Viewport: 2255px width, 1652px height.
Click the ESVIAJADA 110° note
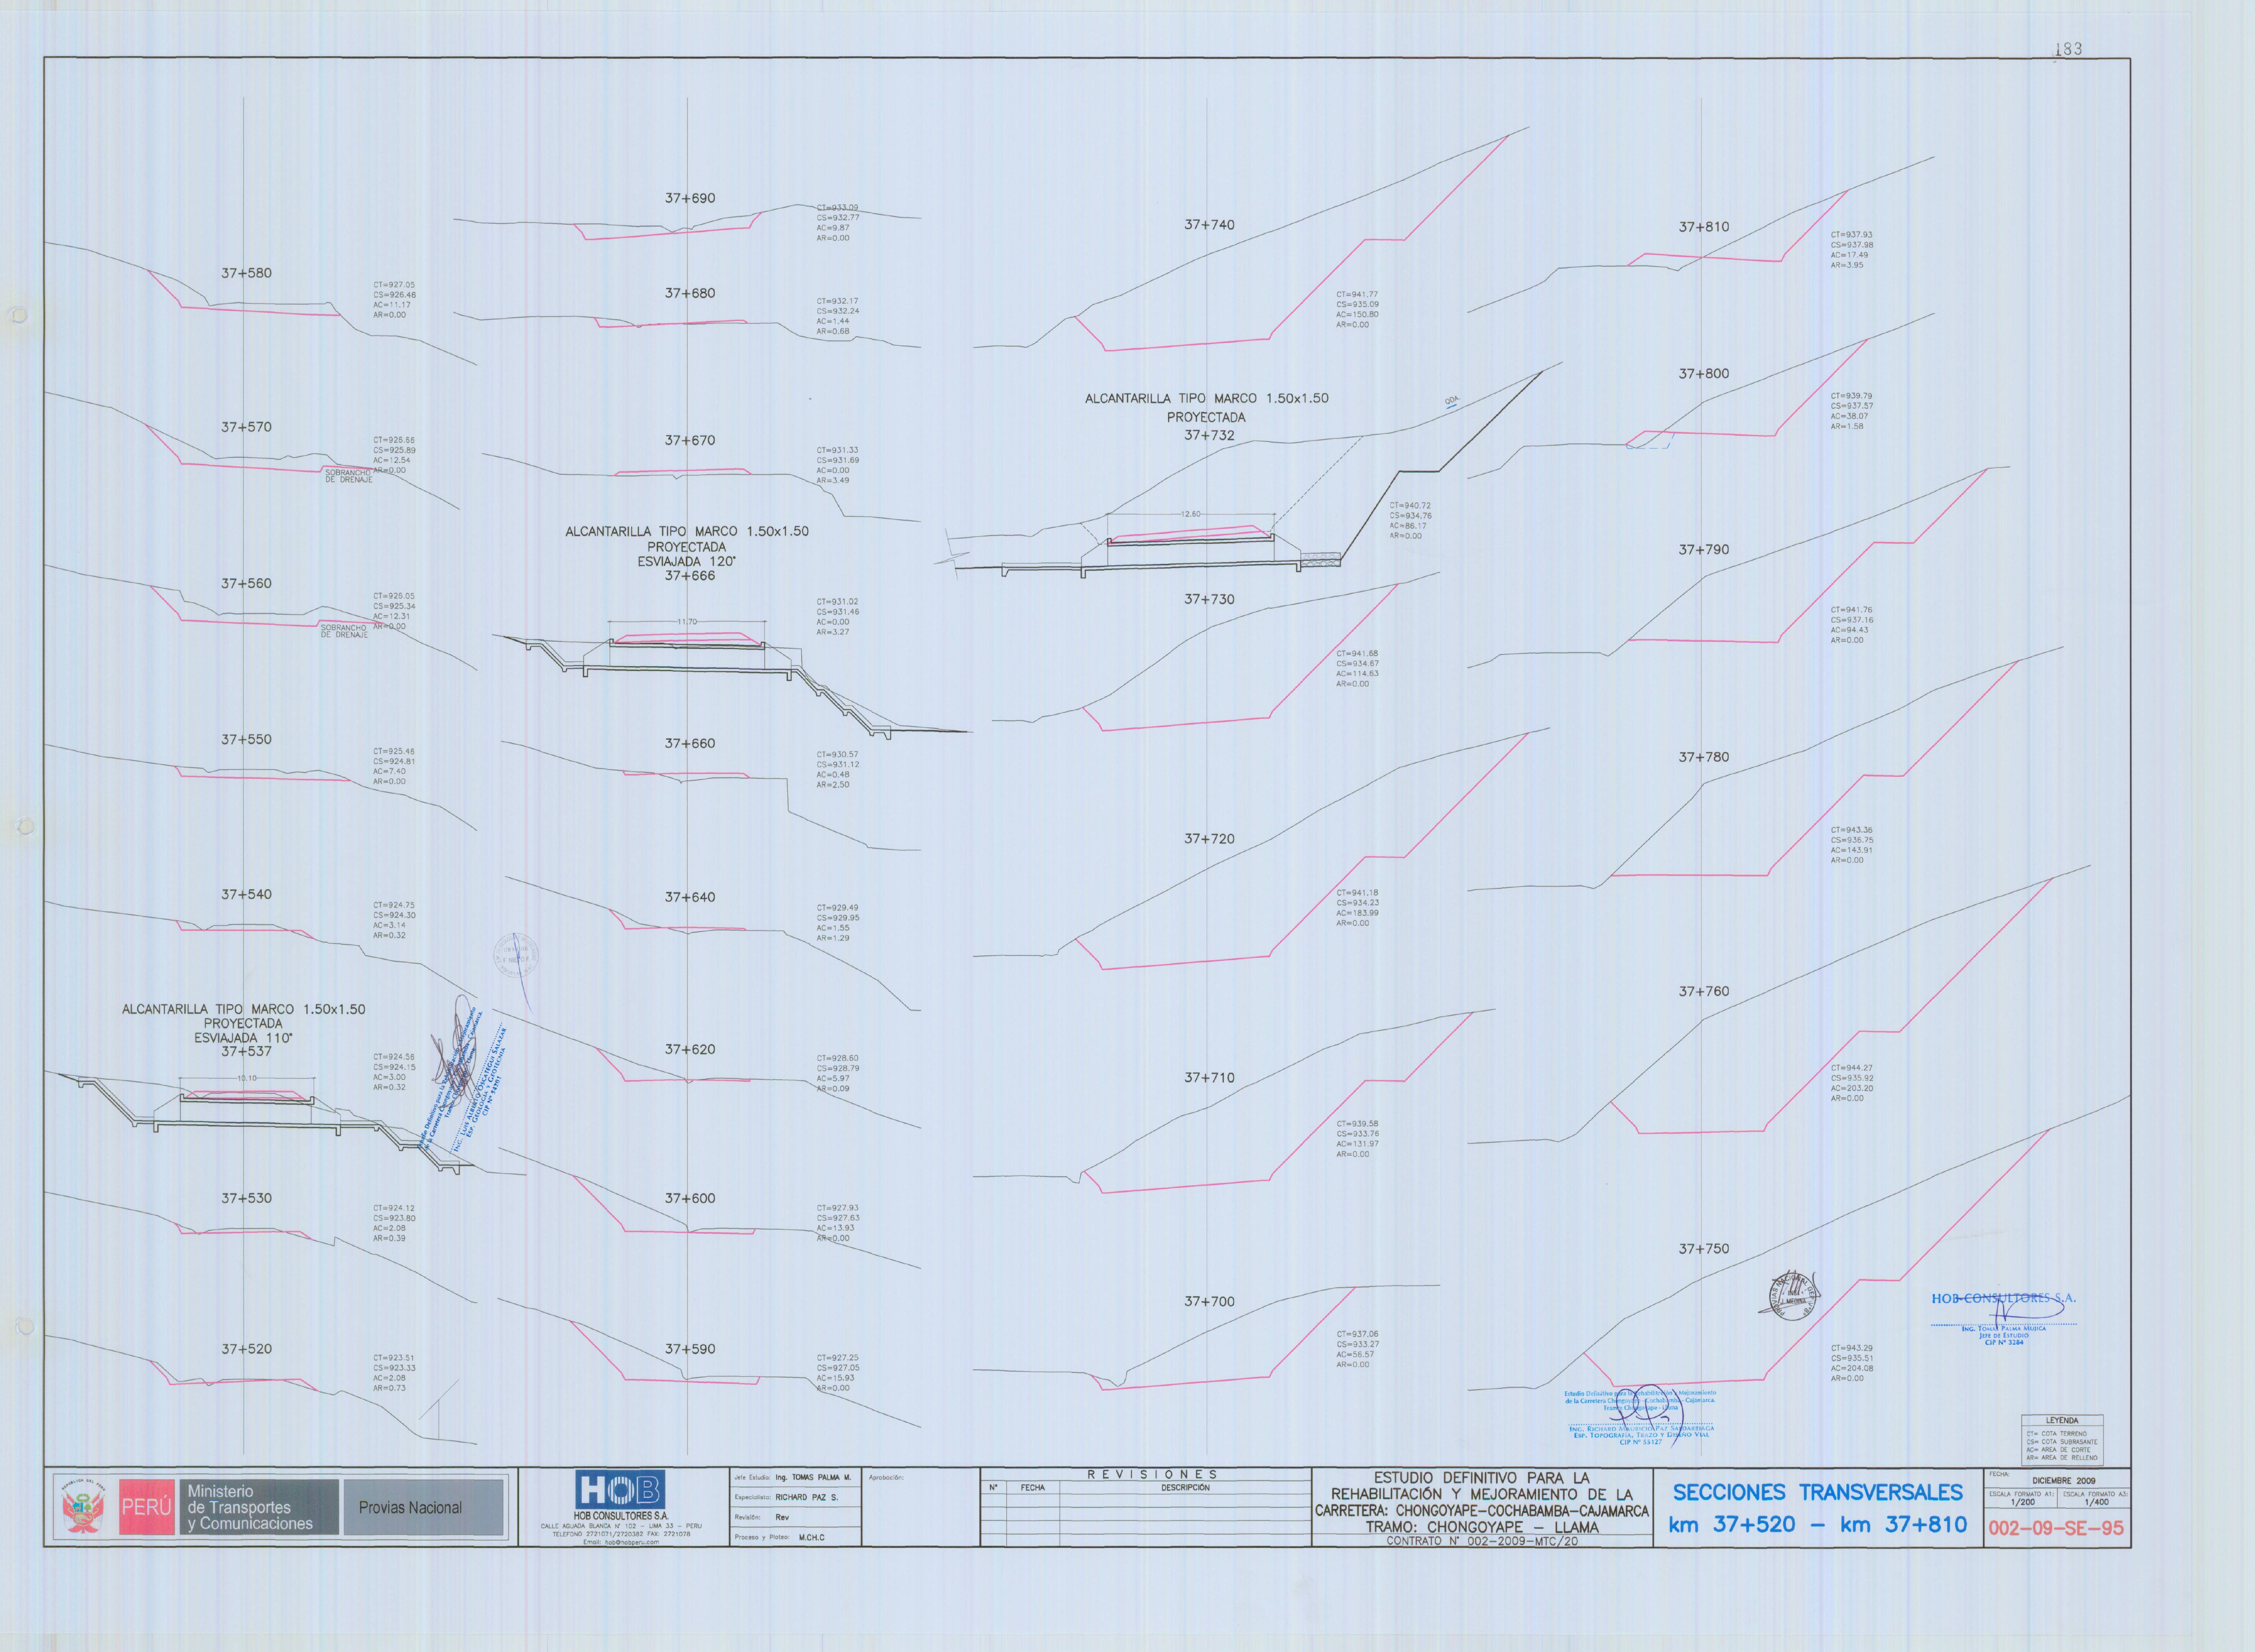point(243,1038)
